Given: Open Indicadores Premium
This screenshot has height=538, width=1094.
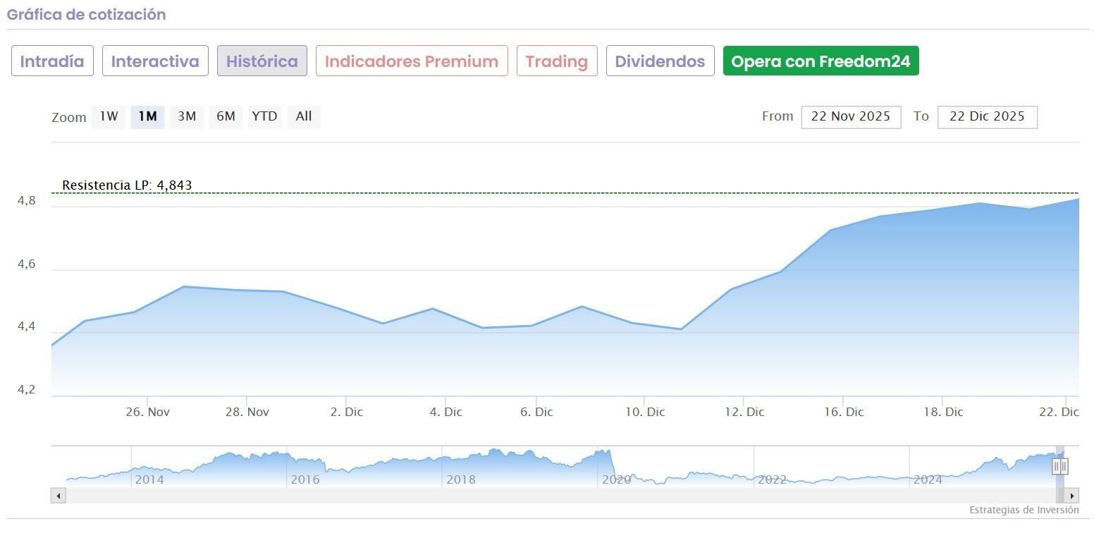Looking at the screenshot, I should [412, 61].
